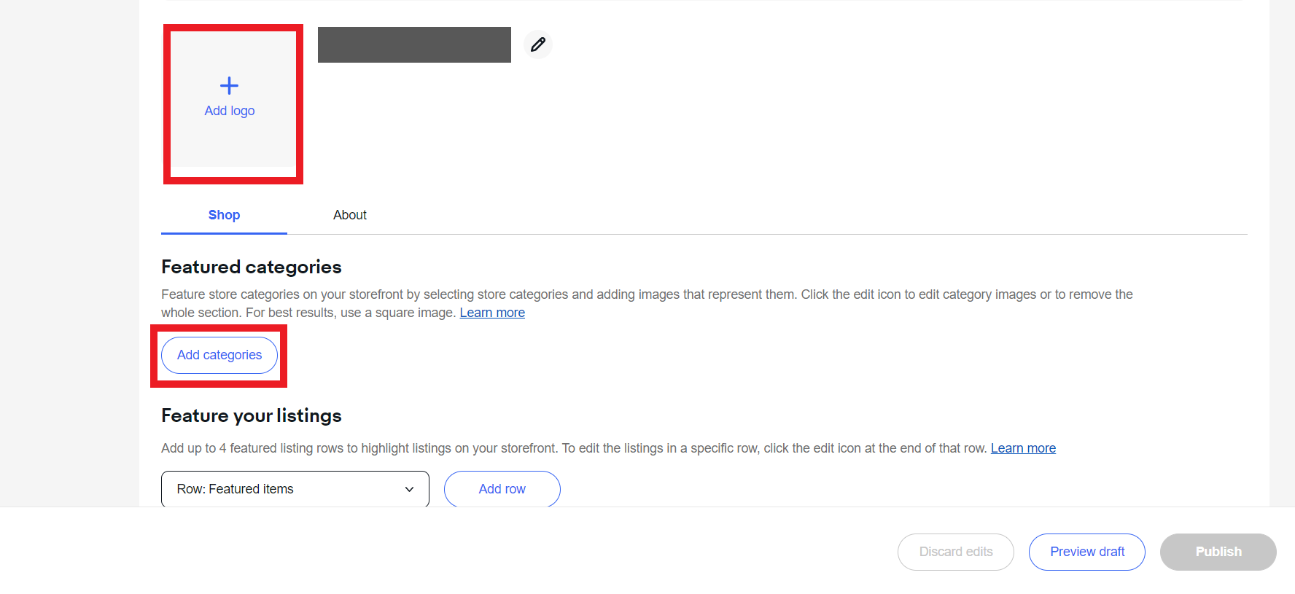Viewport: 1295px width, 594px height.
Task: Click the Publish button
Action: click(x=1218, y=552)
